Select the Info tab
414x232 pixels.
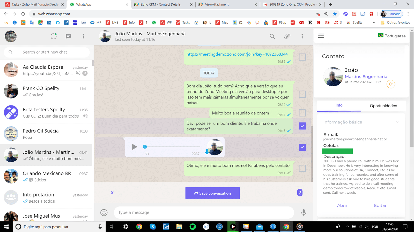pyautogui.click(x=339, y=105)
